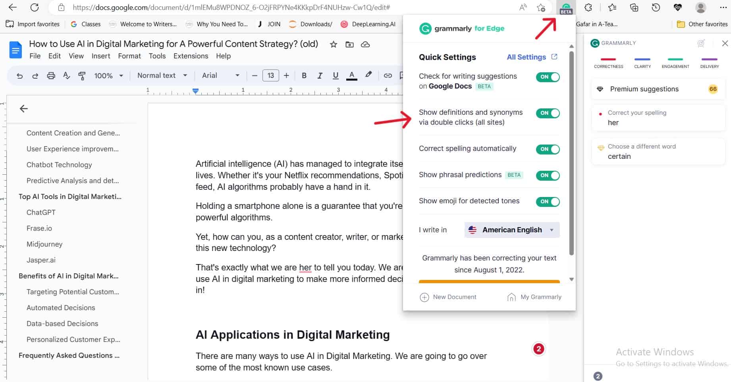Toggle off Correct spelling automatically
Viewport: 731px width, 382px height.
pos(548,149)
